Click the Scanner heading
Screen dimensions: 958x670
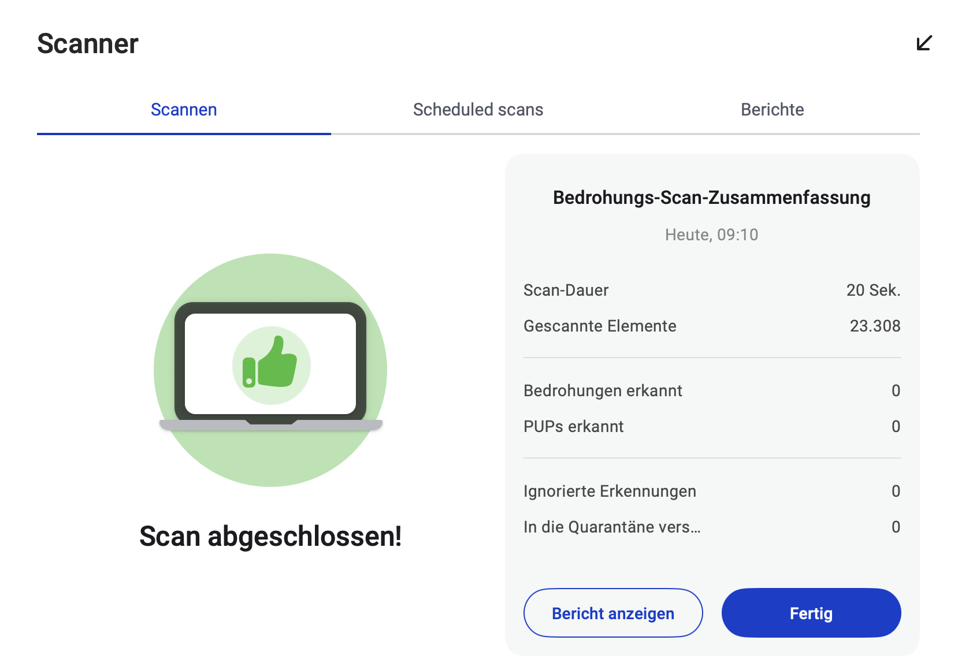pos(88,44)
